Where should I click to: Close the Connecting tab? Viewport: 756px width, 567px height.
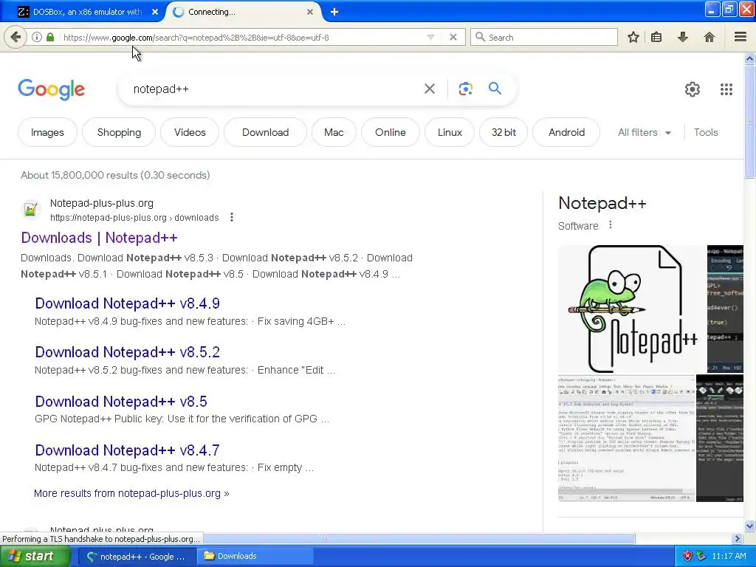coord(310,12)
